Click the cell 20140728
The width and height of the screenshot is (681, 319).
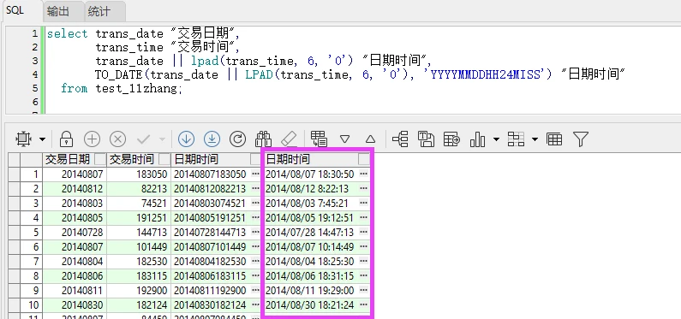click(x=75, y=233)
